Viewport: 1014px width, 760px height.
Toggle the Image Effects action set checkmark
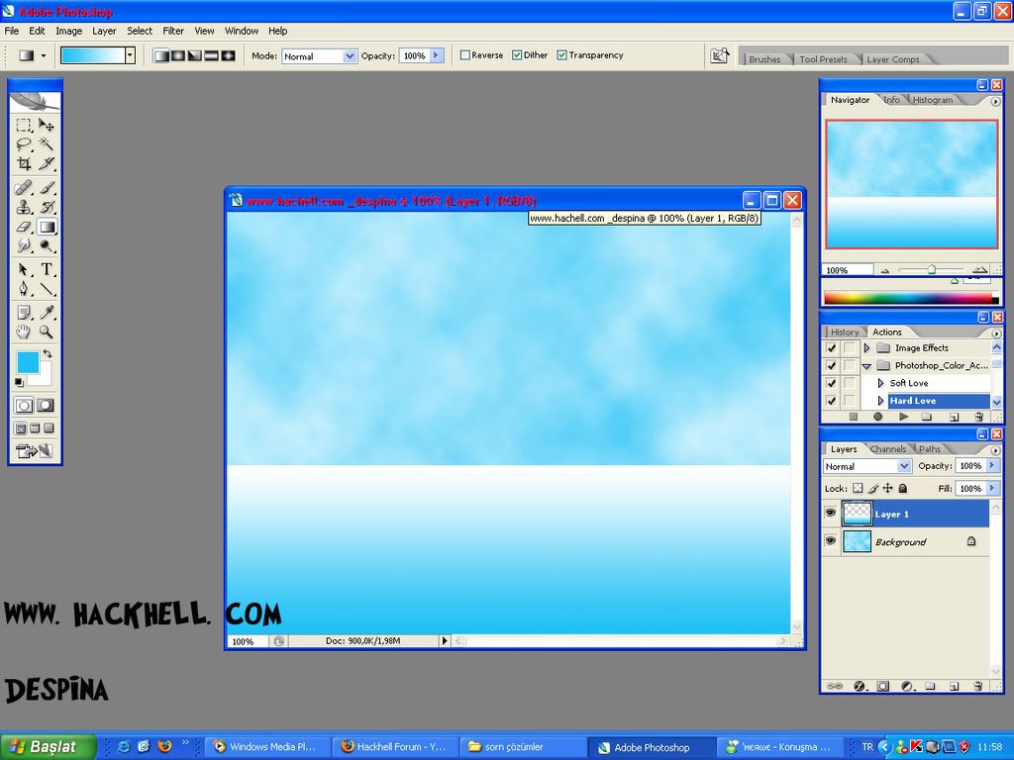832,348
